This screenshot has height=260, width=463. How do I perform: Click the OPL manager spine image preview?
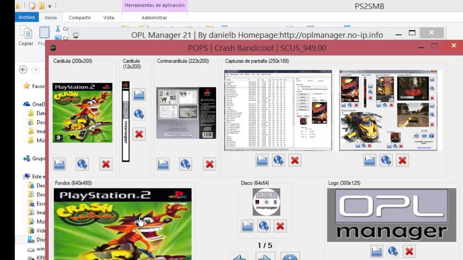pos(126,121)
